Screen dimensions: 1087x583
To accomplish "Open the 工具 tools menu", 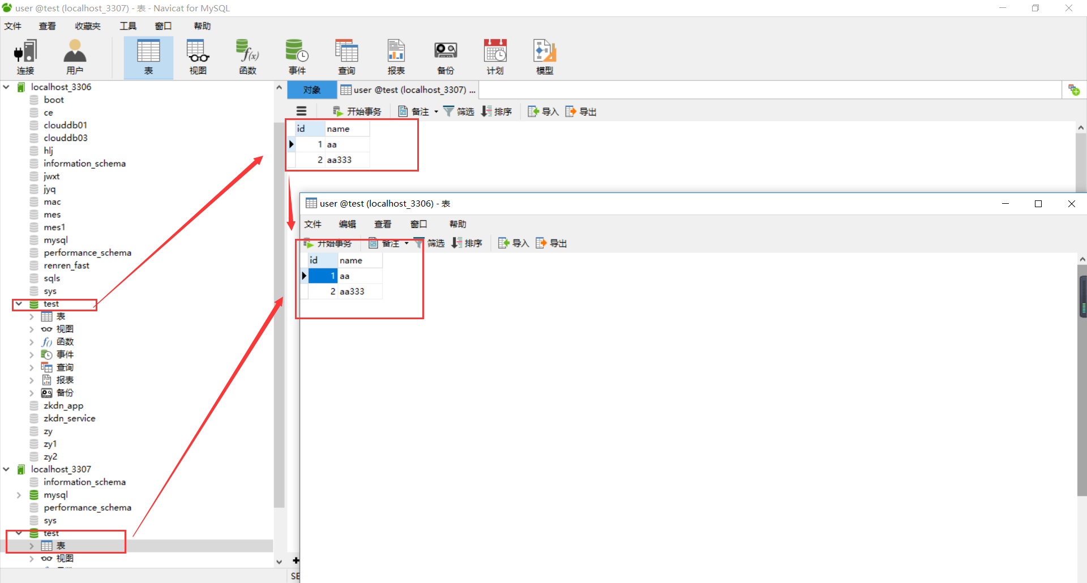I will click(x=128, y=26).
